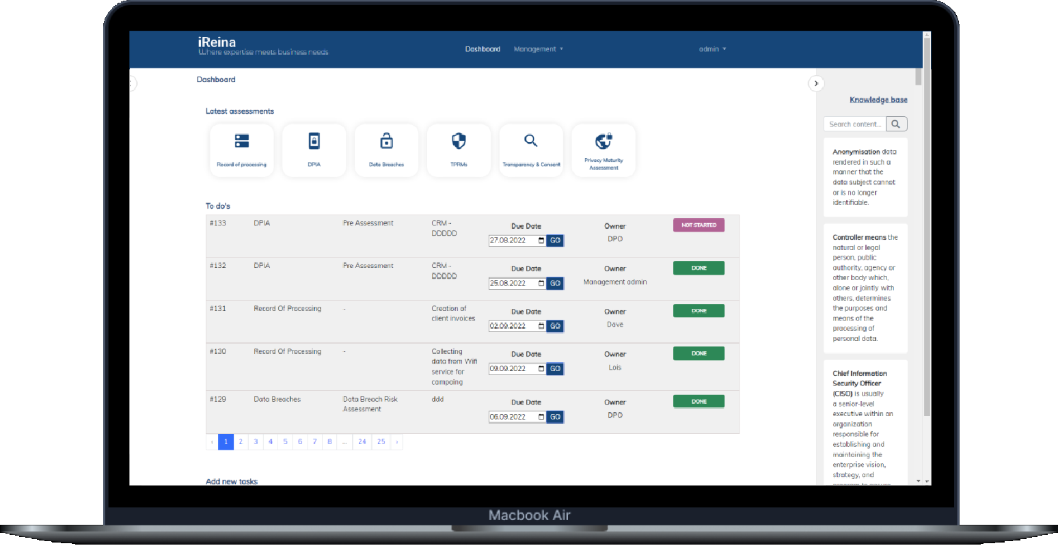The width and height of the screenshot is (1058, 548).
Task: Open calendar picker for due date 06.09.2022
Action: pos(541,417)
